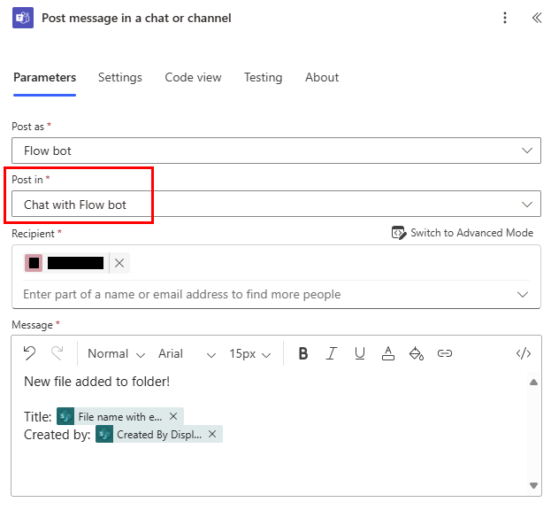551x518 pixels.
Task: Open the Testing tab
Action: (263, 77)
